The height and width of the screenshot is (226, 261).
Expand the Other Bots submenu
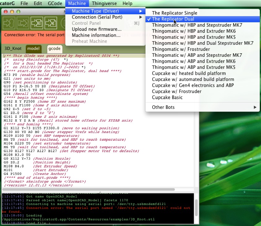pos(202,107)
